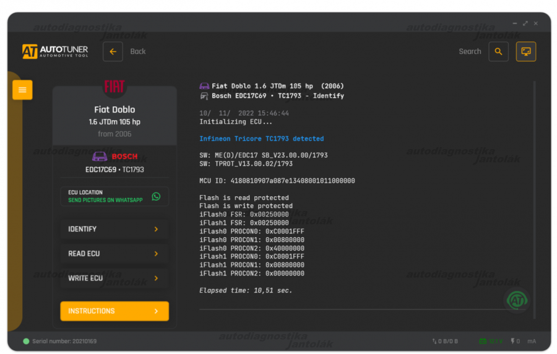Image resolution: width=557 pixels, height=354 pixels.
Task: Click 'Flash is read protected' line
Action: (x=244, y=198)
